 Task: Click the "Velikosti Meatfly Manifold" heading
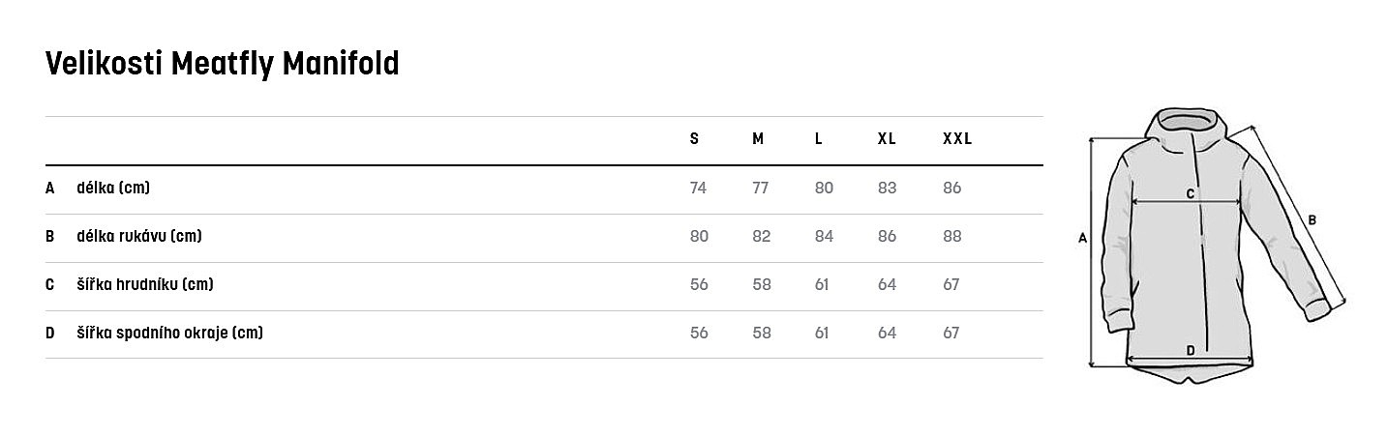point(222,65)
